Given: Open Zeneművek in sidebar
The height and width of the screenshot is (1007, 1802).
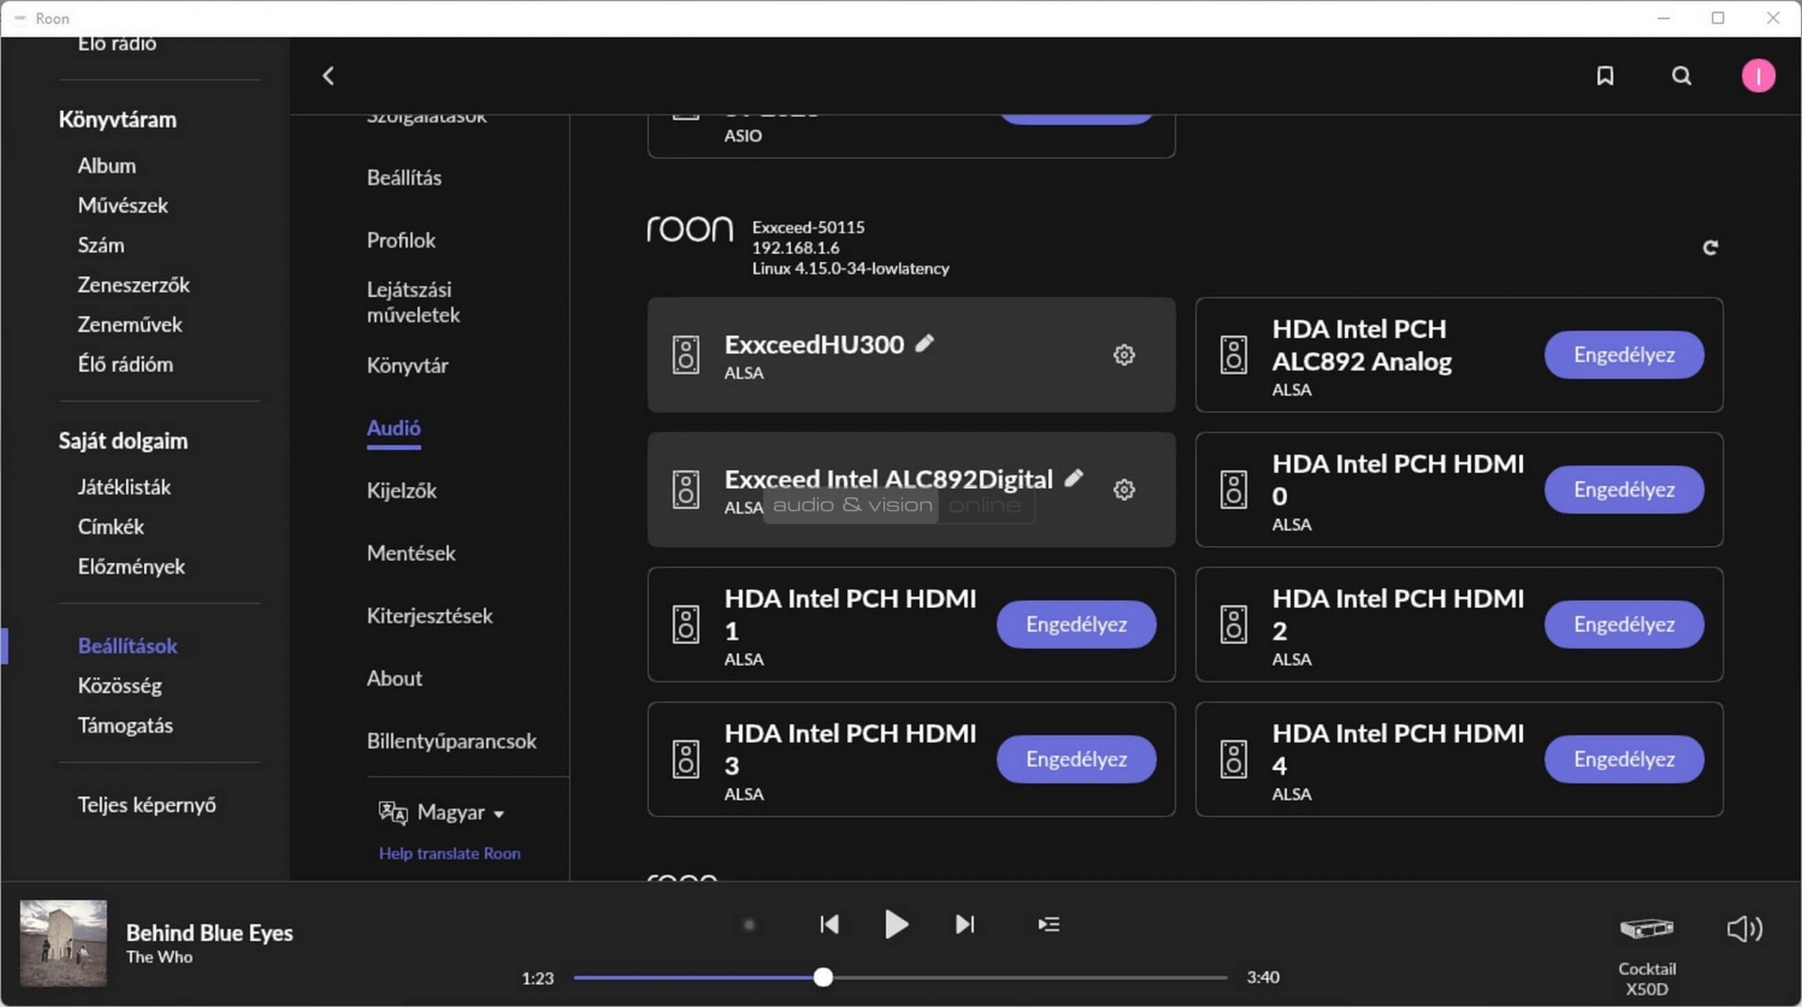Looking at the screenshot, I should click(x=130, y=324).
